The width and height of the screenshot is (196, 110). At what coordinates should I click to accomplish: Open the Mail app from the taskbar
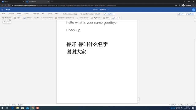point(28,108)
